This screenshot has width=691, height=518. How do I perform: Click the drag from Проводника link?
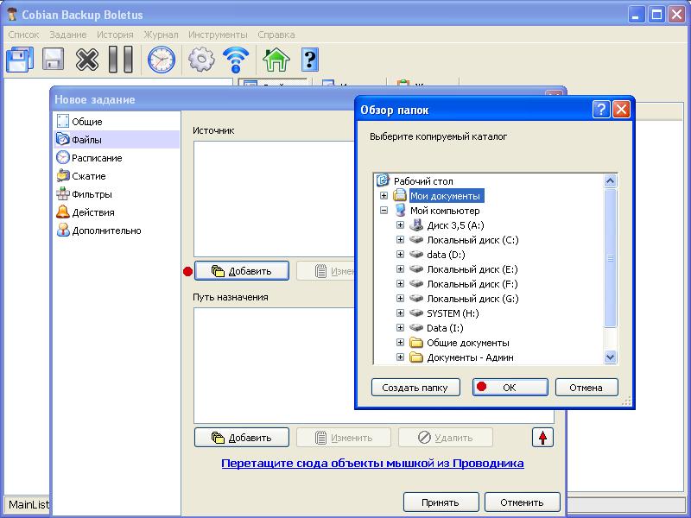(372, 464)
